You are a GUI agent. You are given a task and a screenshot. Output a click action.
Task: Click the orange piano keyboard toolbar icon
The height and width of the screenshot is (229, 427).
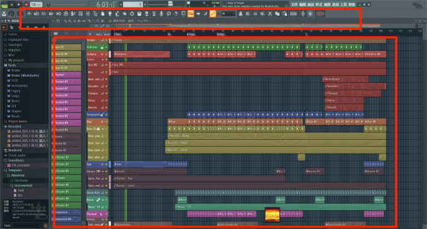click(x=191, y=14)
